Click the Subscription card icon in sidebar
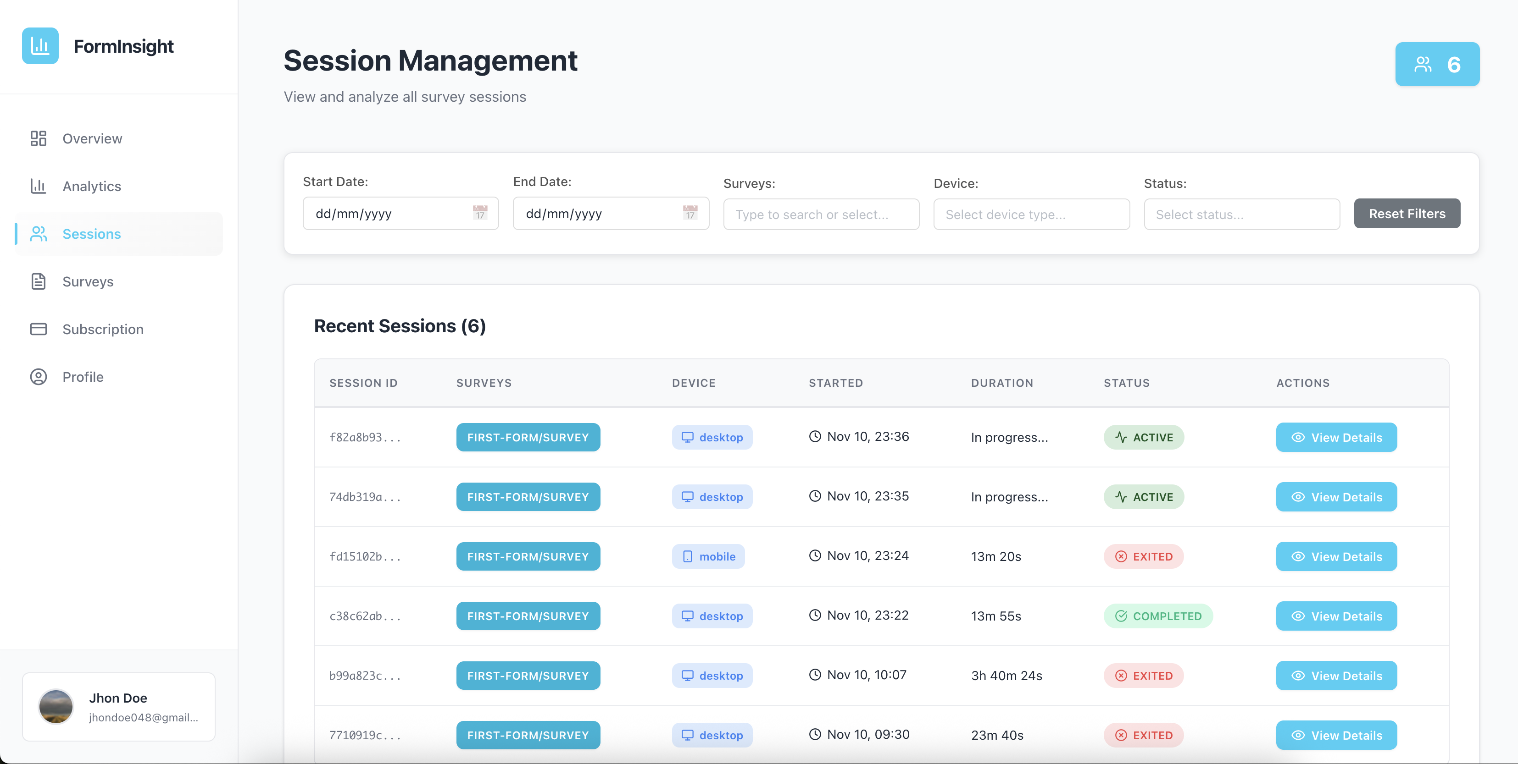Image resolution: width=1518 pixels, height=764 pixels. coord(38,329)
